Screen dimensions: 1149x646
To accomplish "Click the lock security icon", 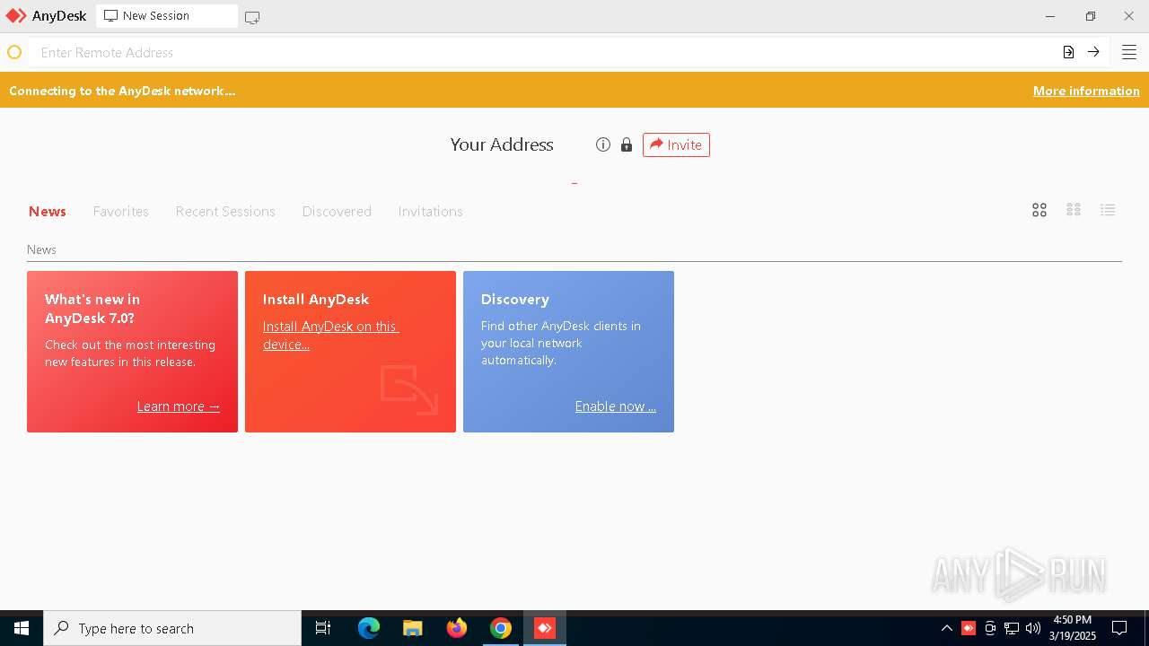I will pyautogui.click(x=627, y=144).
